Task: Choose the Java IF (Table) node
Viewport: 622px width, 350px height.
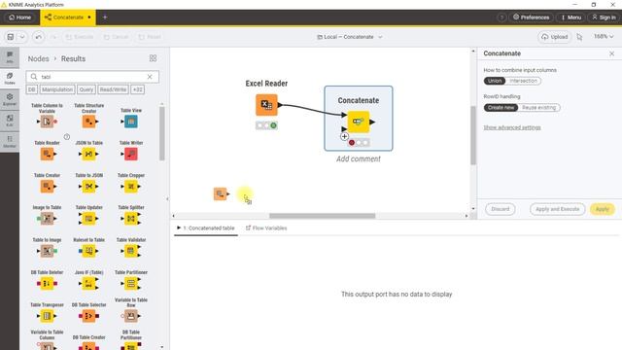Action: click(88, 283)
